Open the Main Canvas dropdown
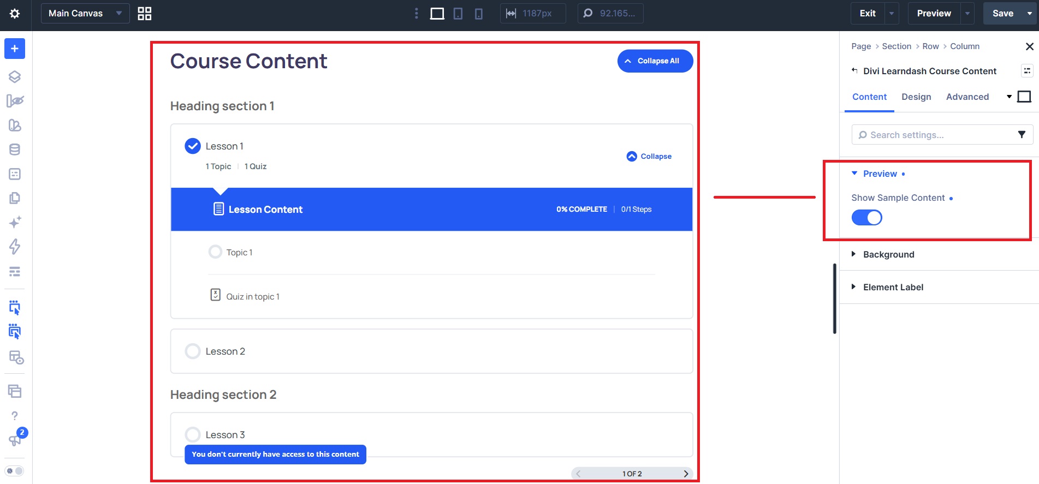Viewport: 1039px width, 484px height. click(x=85, y=14)
